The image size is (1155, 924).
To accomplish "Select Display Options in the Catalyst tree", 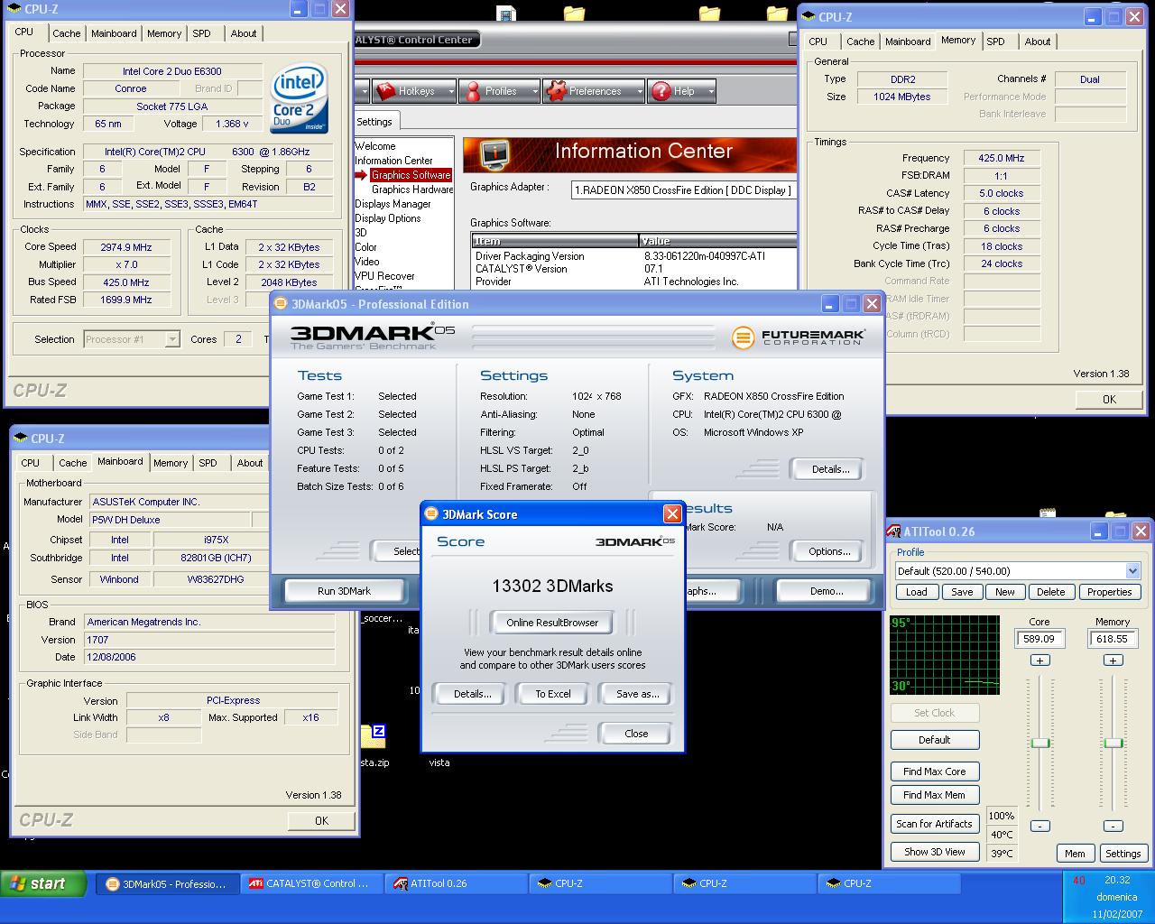I will 387,218.
